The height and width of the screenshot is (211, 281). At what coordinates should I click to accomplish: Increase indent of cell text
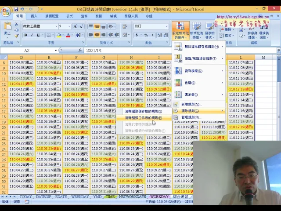click(x=117, y=35)
